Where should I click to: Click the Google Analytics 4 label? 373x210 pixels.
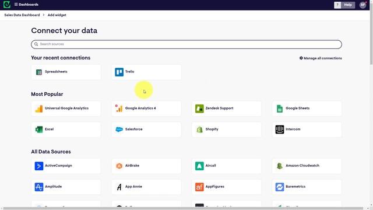point(140,108)
